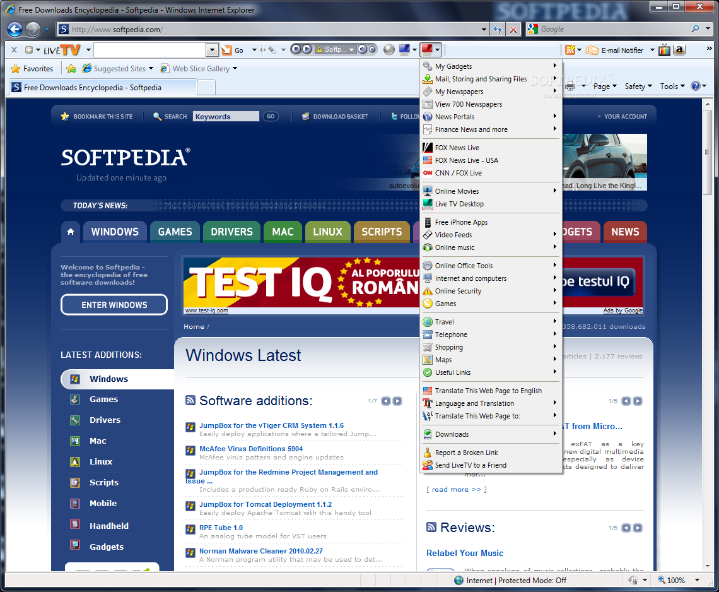Click Add to Favorites Bar star icon

click(71, 69)
